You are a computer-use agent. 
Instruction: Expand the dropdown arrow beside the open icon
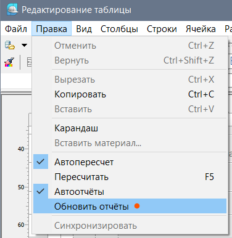[x=24, y=45]
